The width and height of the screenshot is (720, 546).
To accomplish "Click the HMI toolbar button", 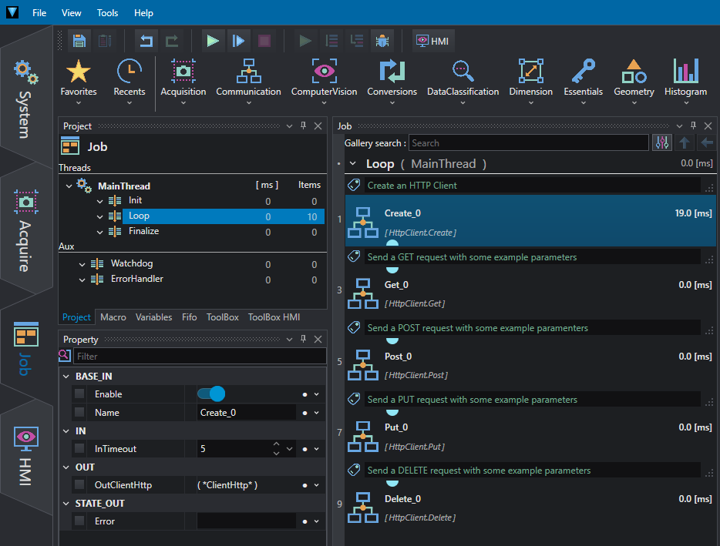I will click(x=432, y=41).
